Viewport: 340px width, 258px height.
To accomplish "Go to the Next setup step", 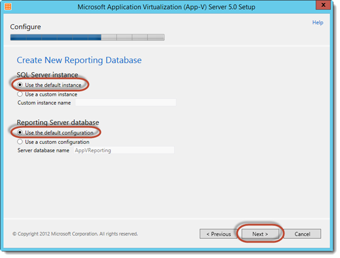I will 260,234.
